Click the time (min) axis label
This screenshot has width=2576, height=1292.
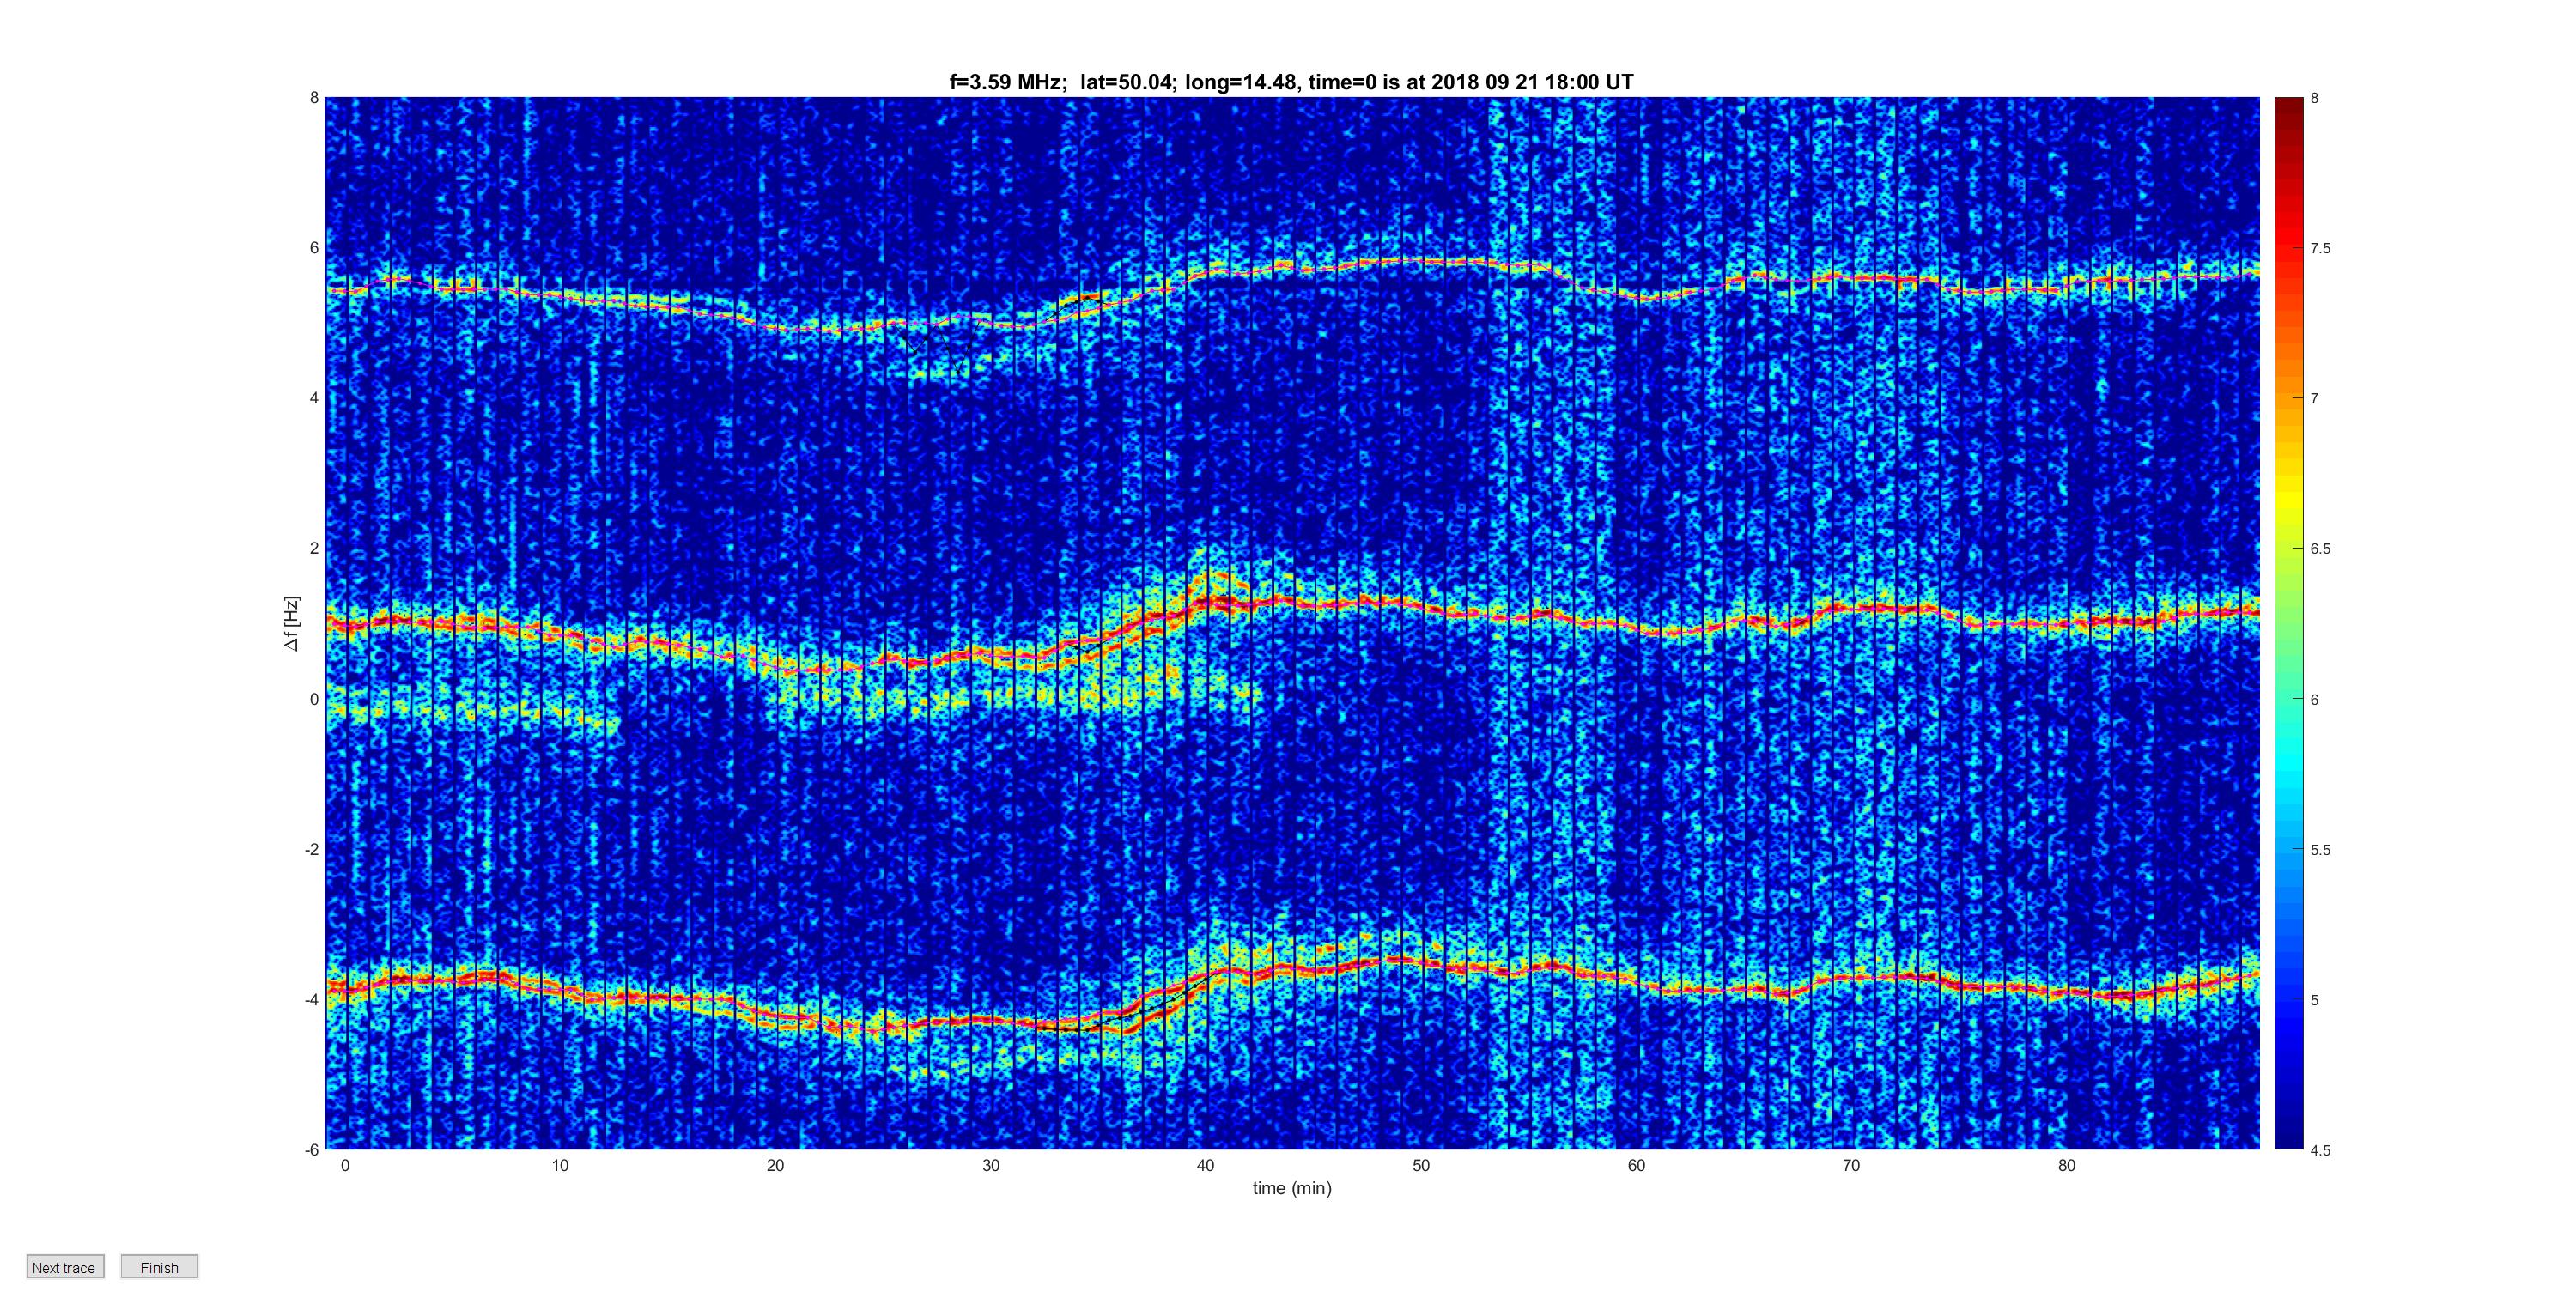[x=1292, y=1188]
